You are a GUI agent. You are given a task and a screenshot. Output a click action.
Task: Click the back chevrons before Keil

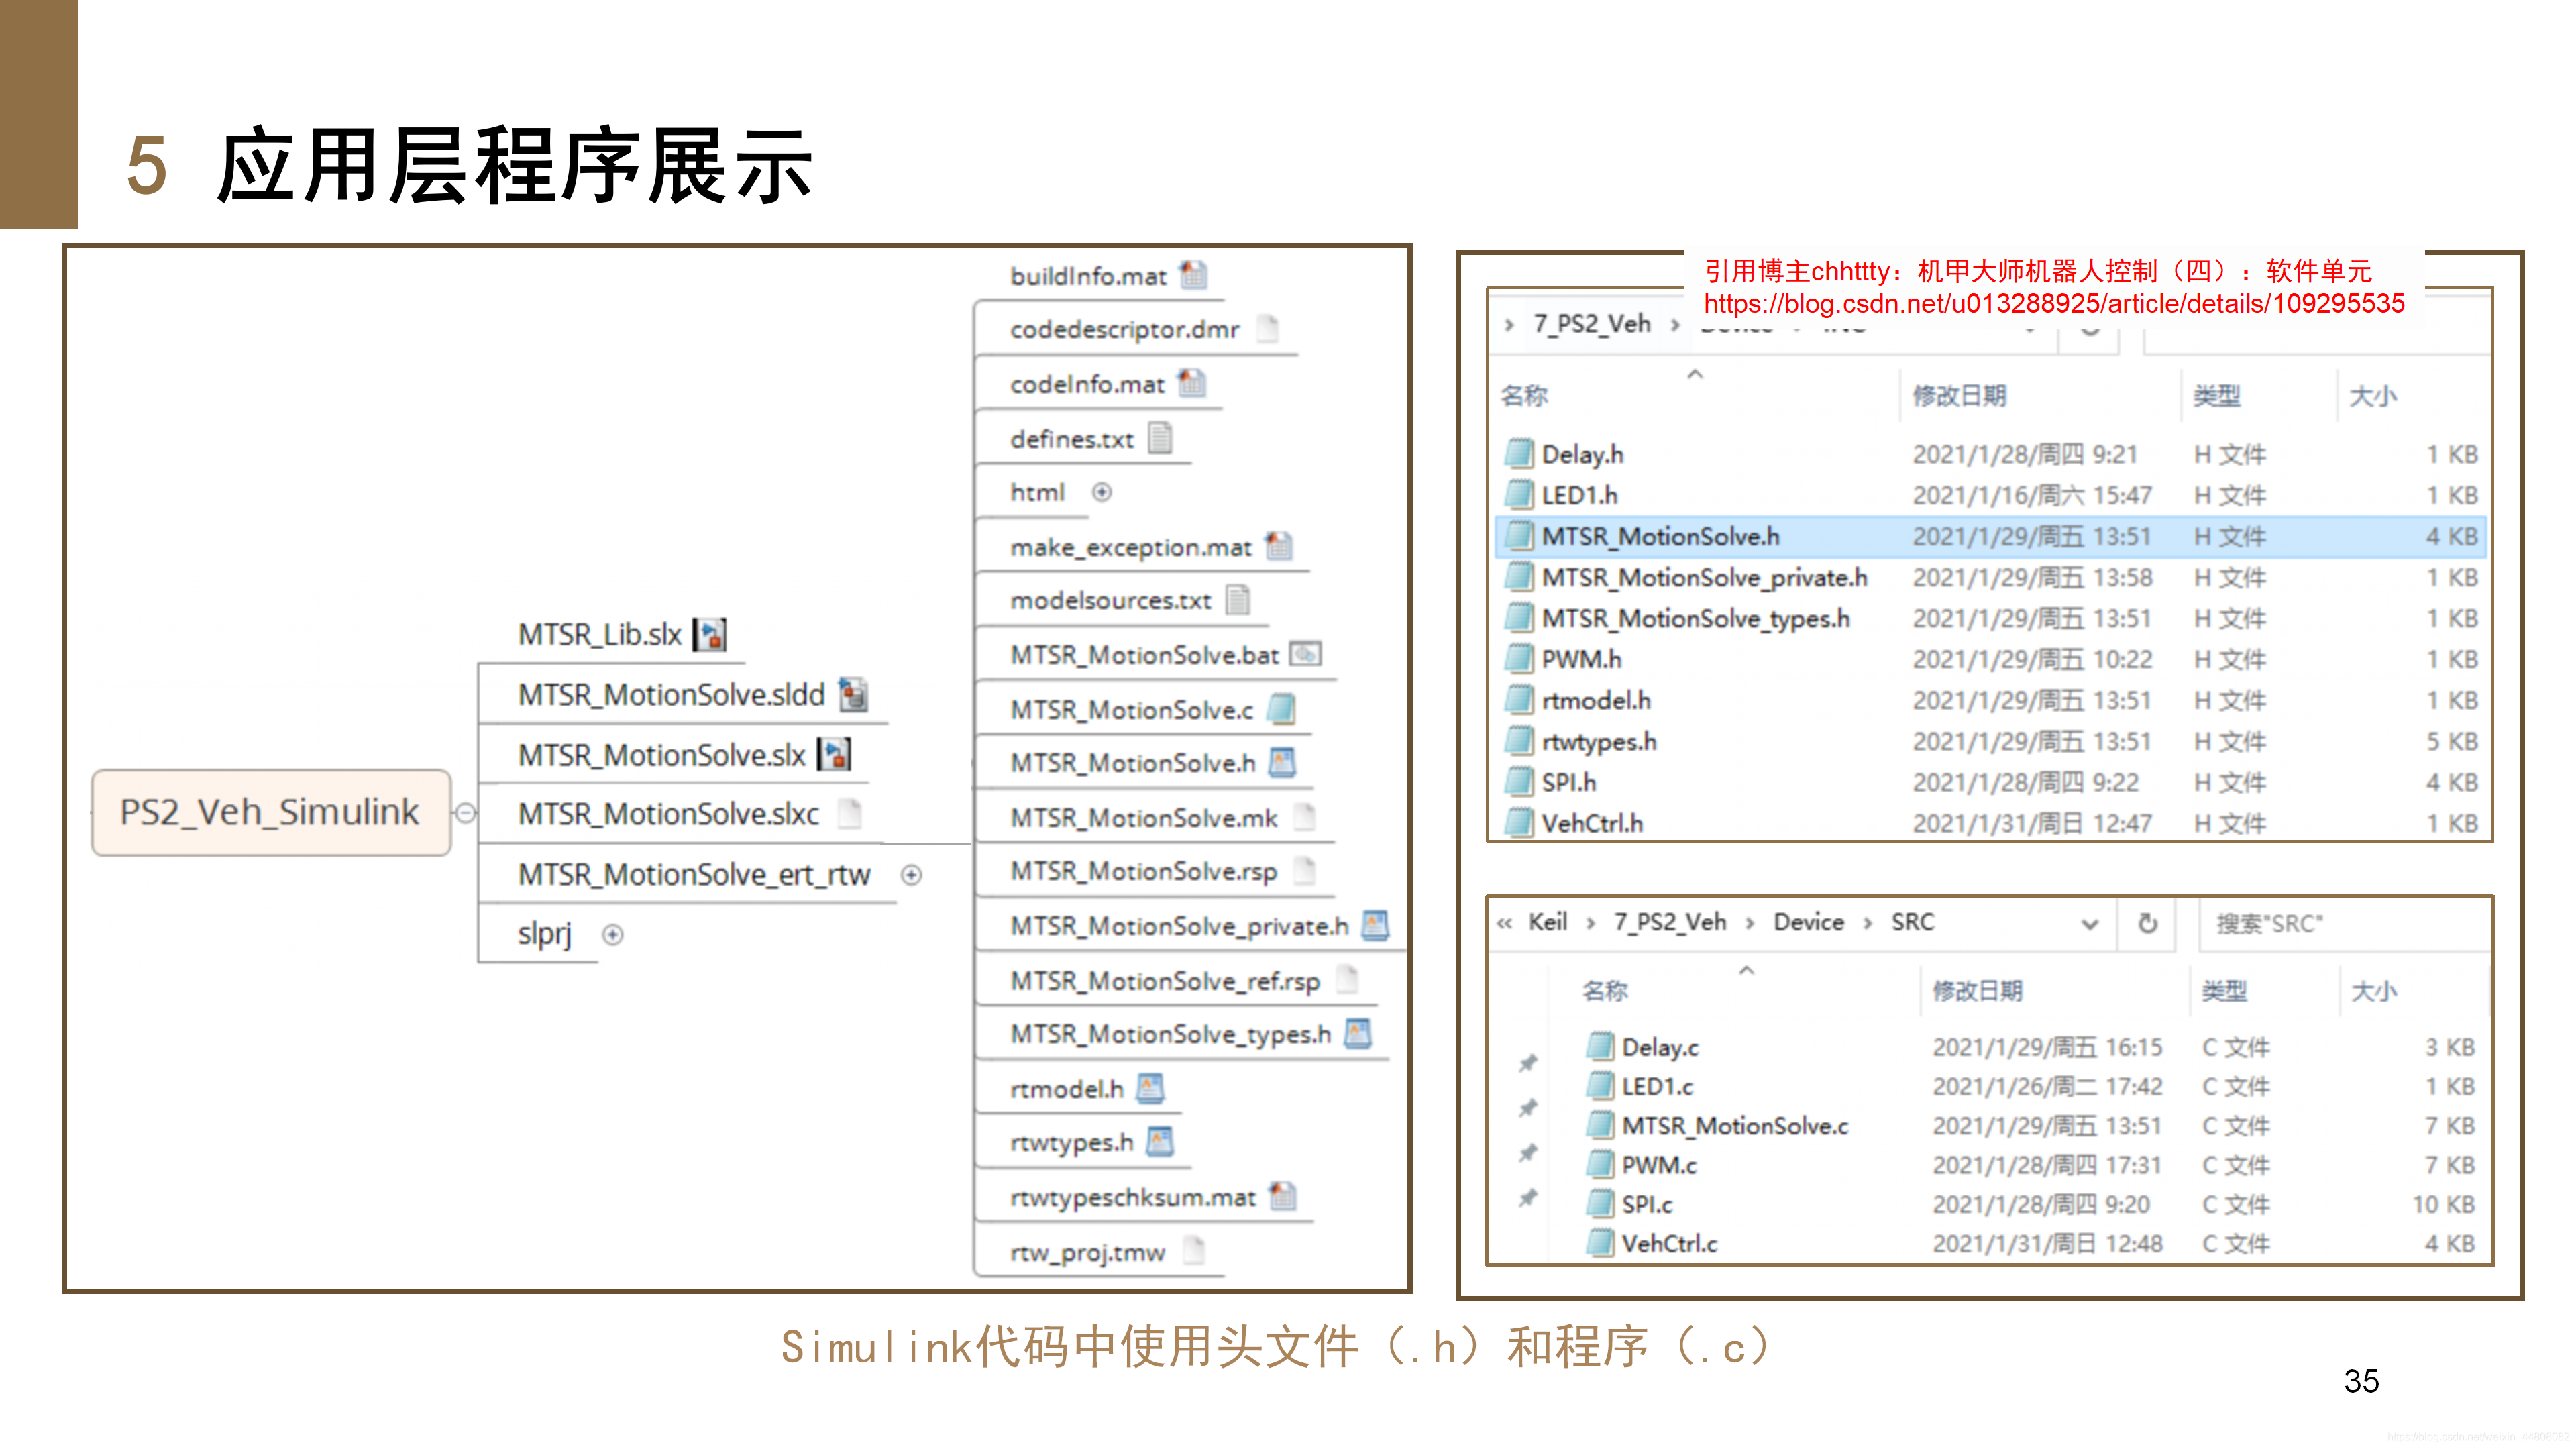point(1504,923)
